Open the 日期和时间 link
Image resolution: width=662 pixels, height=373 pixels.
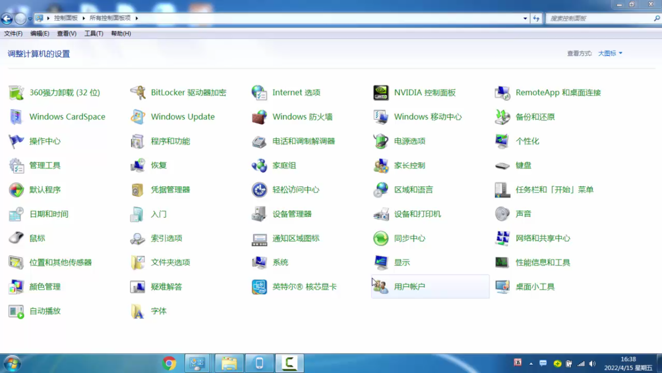click(49, 214)
